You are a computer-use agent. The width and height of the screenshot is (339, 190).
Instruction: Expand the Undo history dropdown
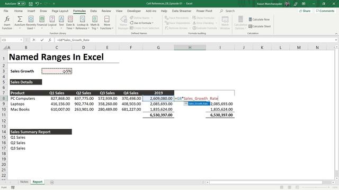[x=41, y=4]
